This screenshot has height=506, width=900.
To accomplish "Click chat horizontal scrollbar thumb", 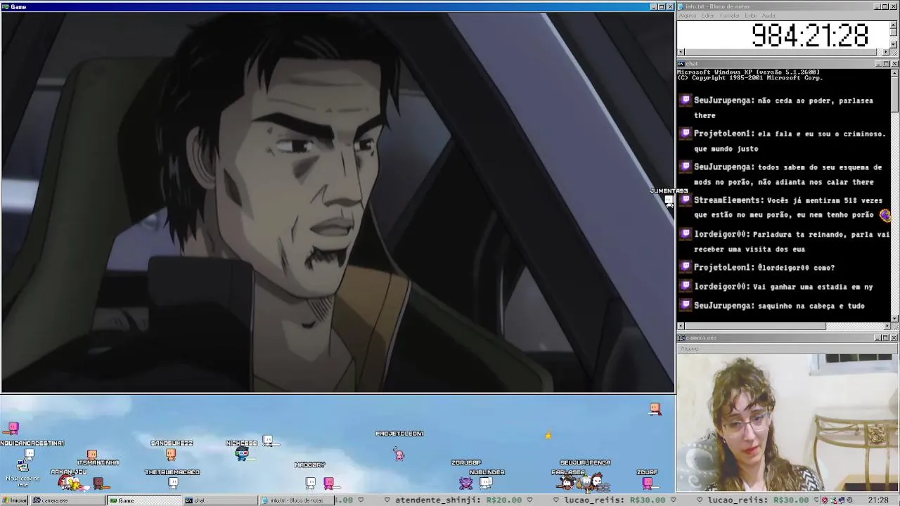I will click(x=755, y=326).
